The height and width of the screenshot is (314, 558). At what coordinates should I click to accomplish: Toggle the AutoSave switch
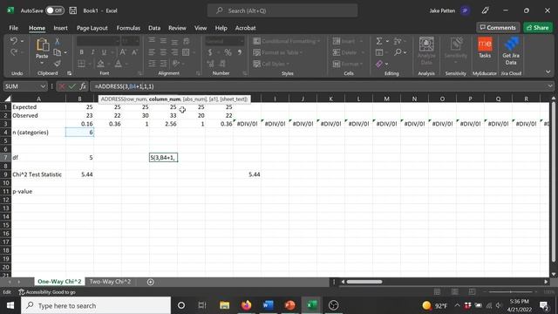coord(55,10)
